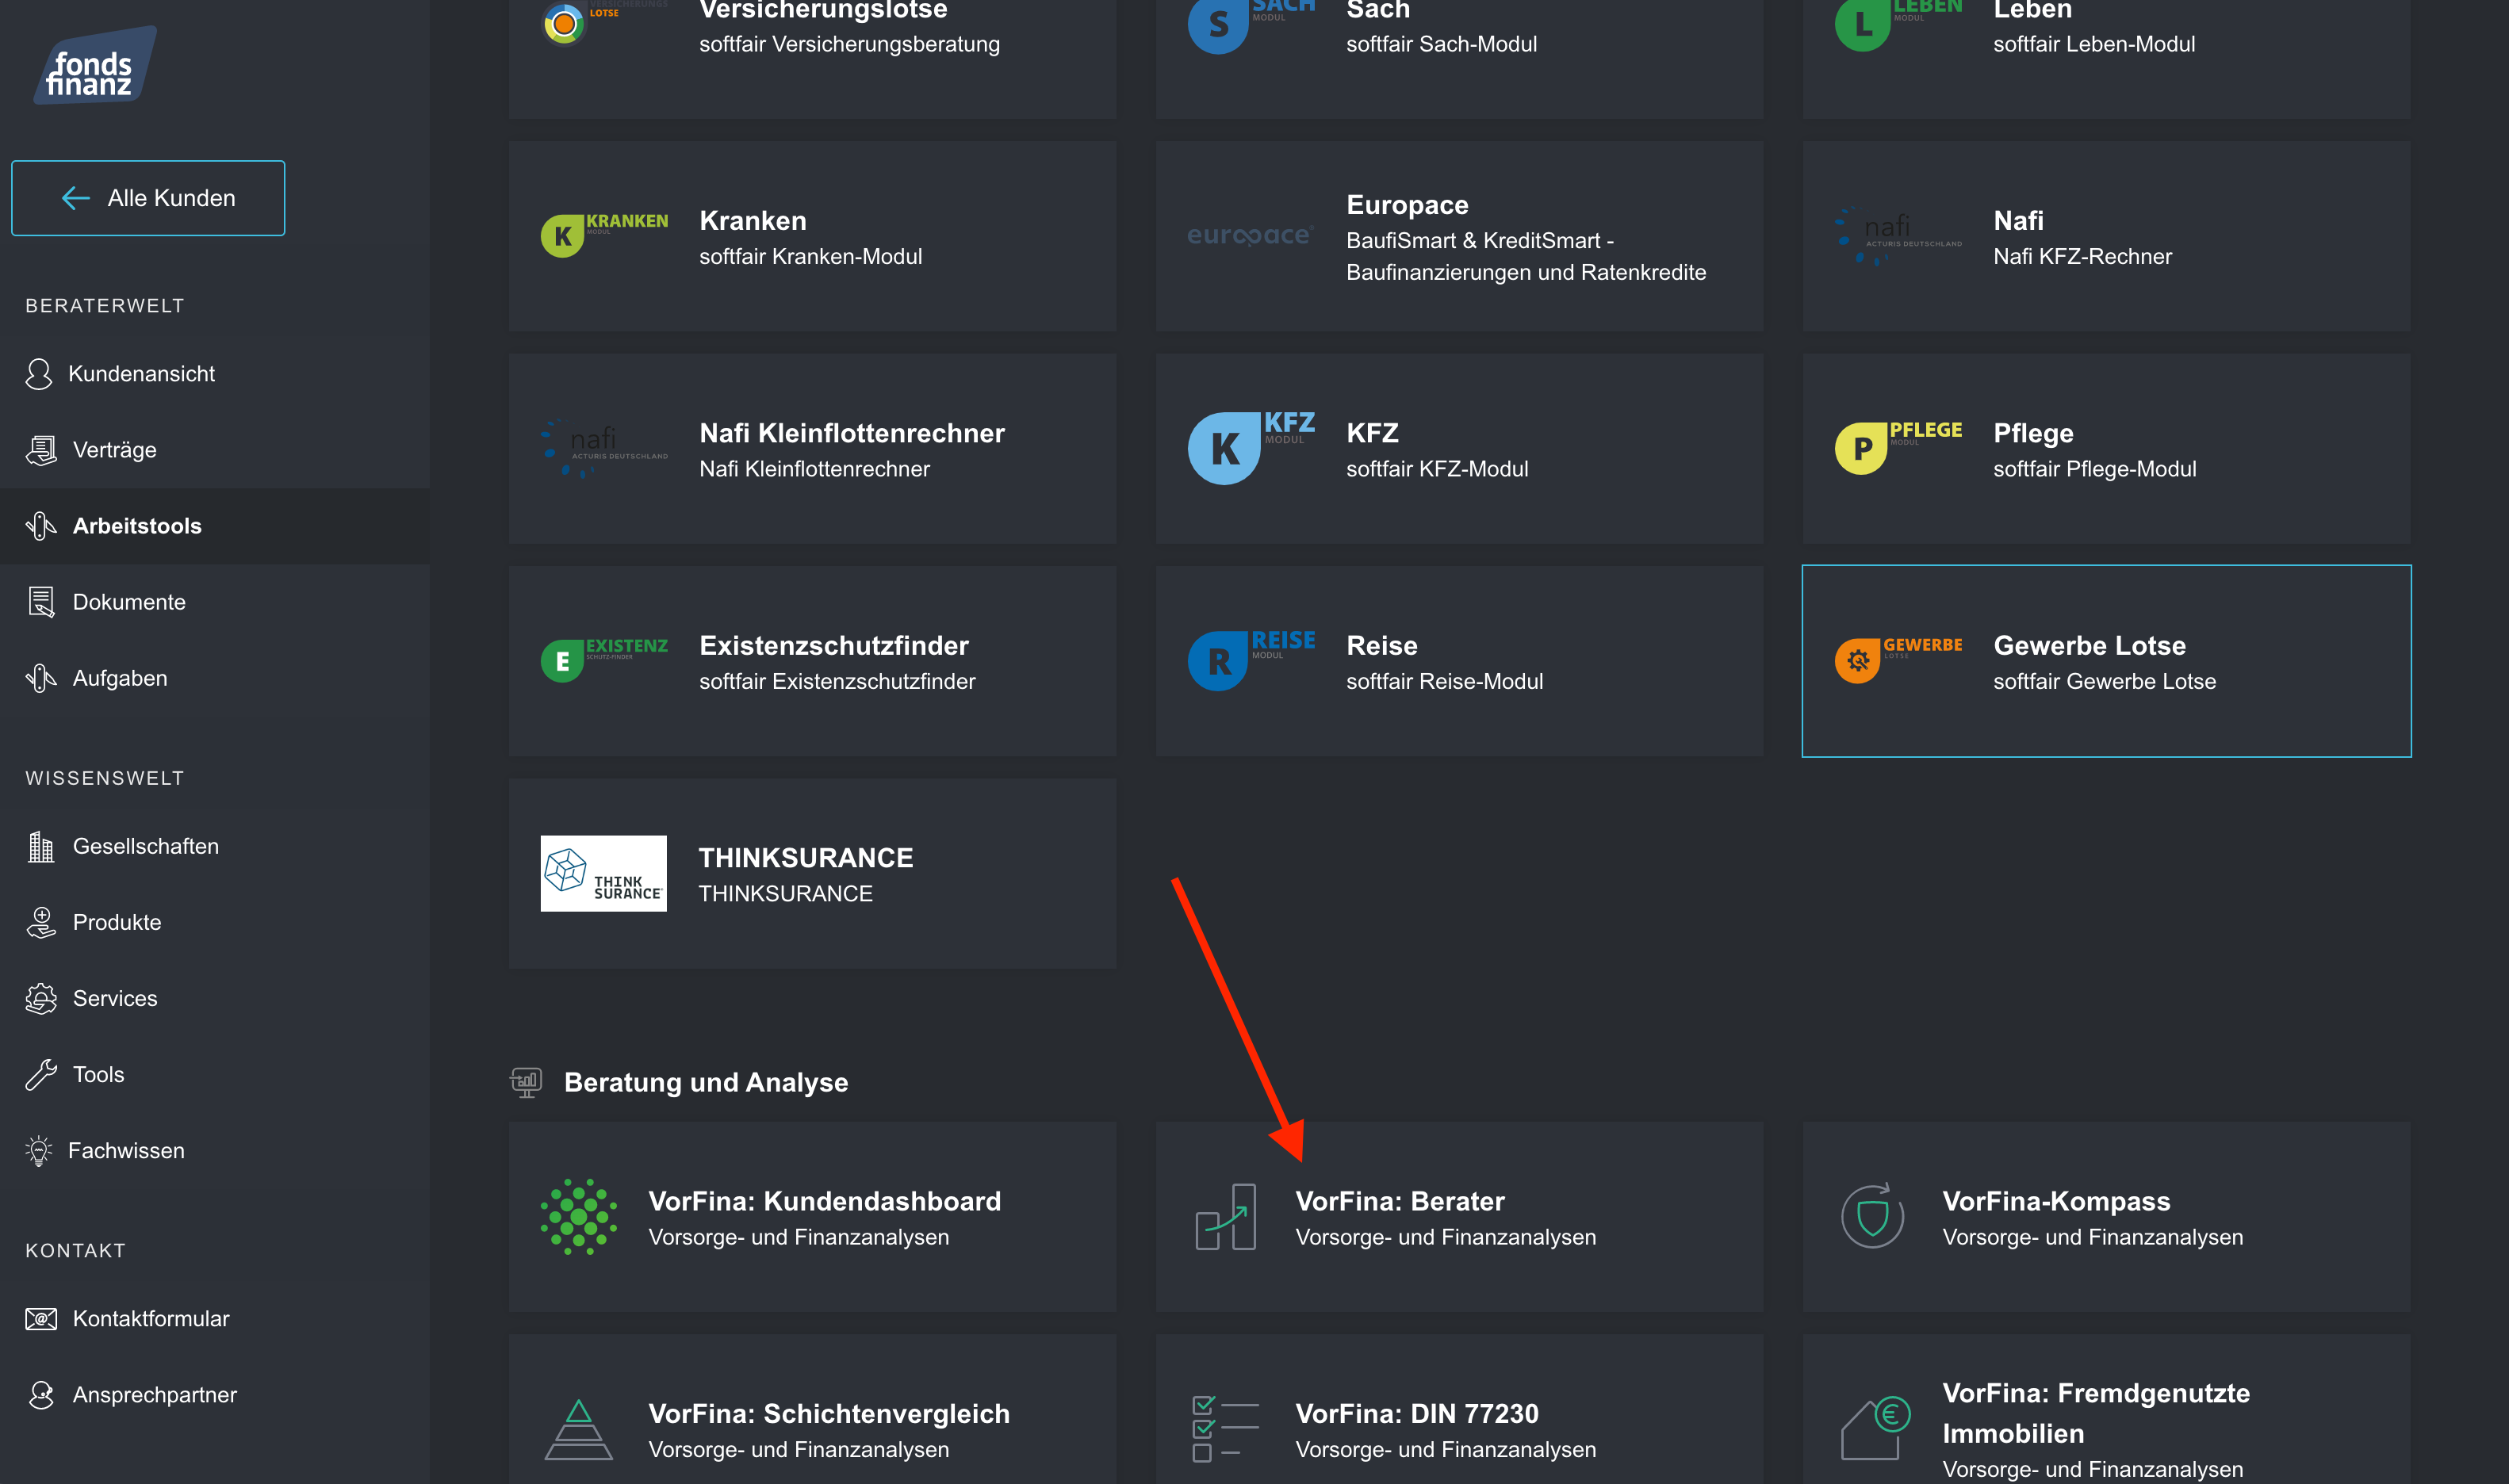
Task: Open Gesellschaften building icon
Action: click(x=41, y=846)
